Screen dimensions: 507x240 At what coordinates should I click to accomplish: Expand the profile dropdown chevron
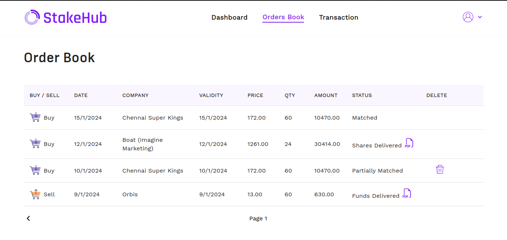point(480,17)
